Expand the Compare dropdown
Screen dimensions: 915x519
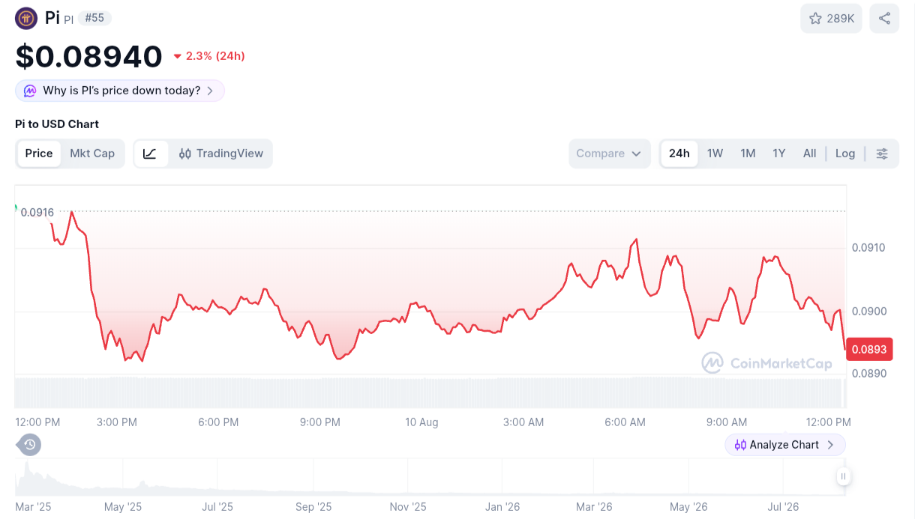(609, 154)
